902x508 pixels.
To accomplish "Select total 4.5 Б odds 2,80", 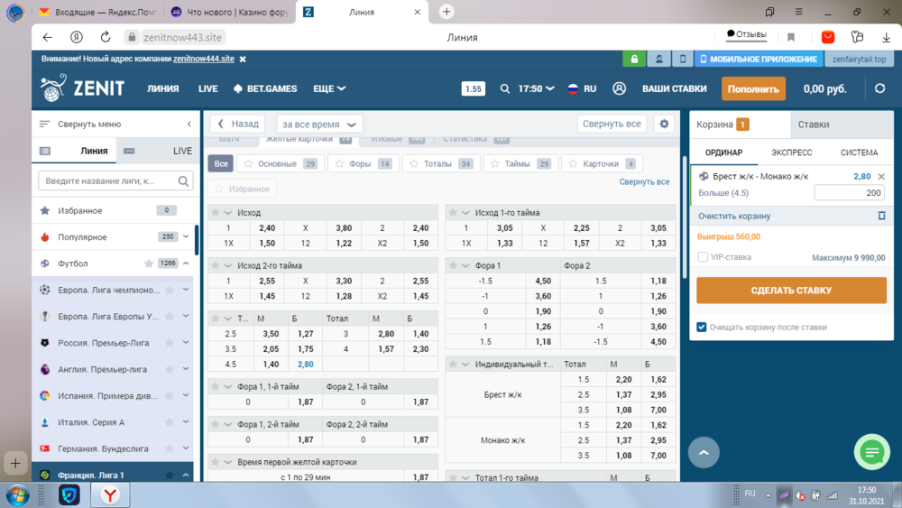I will (306, 365).
